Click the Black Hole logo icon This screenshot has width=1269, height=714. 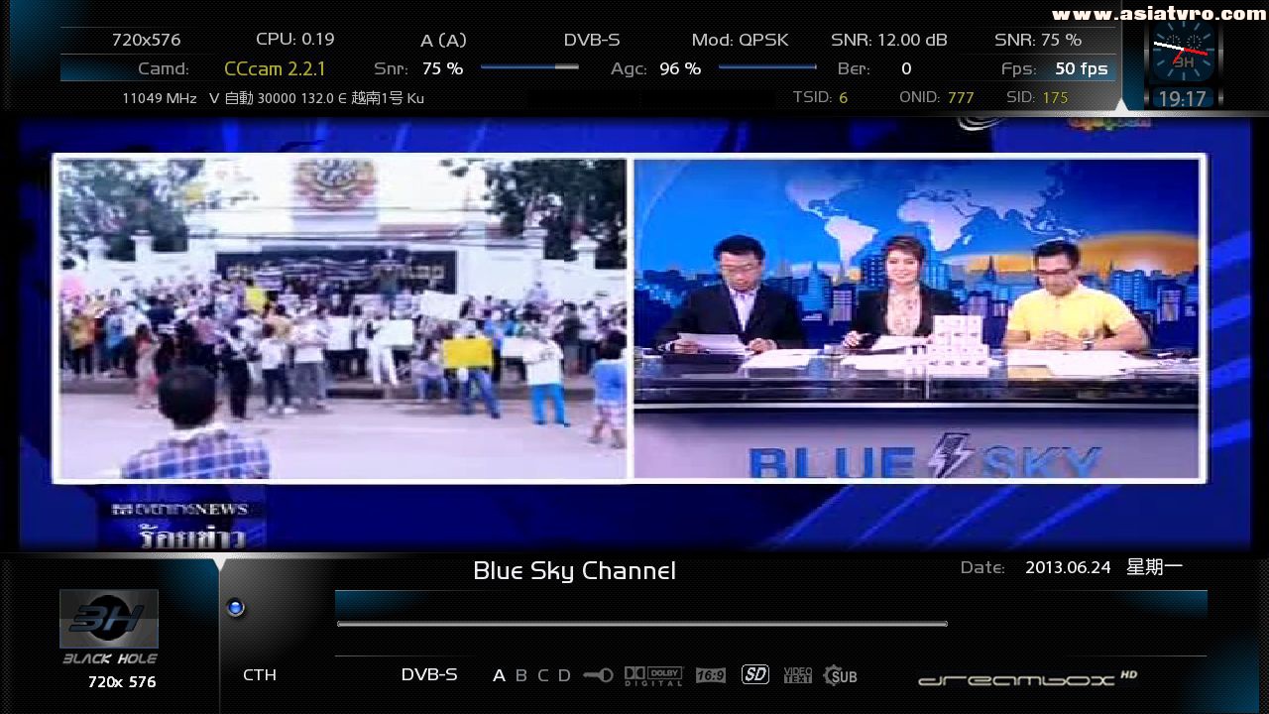tap(109, 619)
